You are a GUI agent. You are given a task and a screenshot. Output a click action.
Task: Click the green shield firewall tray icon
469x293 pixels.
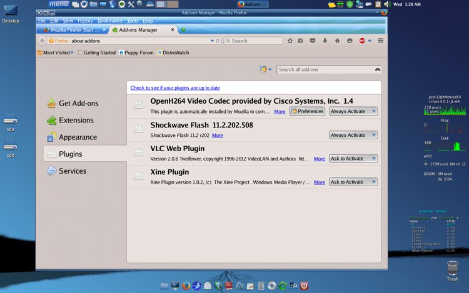coord(350,4)
